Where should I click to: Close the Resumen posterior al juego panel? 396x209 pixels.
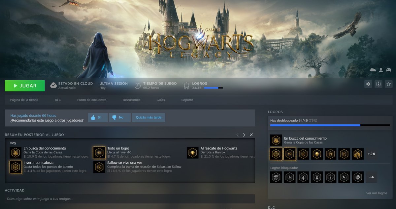click(251, 135)
